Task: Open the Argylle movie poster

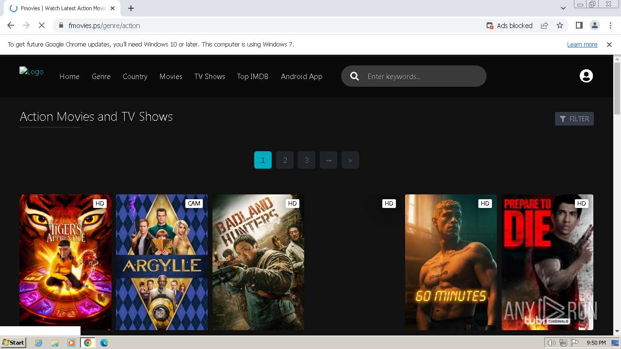Action: coord(162,262)
